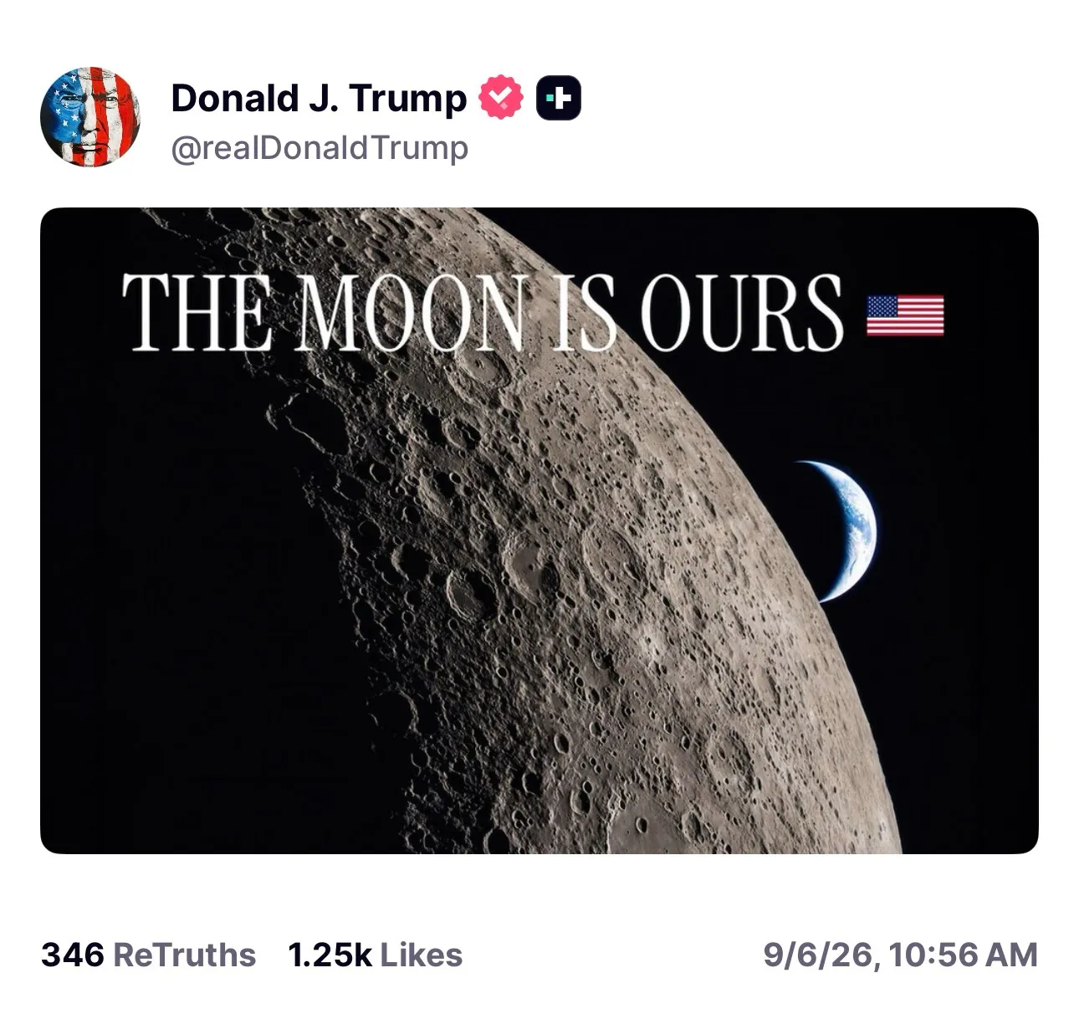The width and height of the screenshot is (1079, 1019).
Task: Click the THE MOON IS OURS headline
Action: coord(483,312)
